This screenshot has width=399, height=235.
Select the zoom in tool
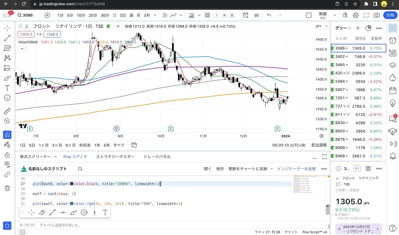point(7,121)
